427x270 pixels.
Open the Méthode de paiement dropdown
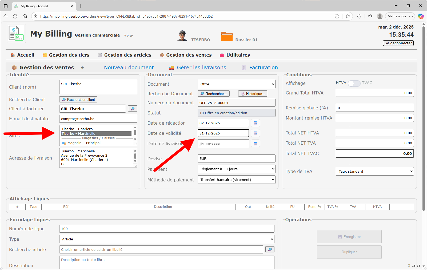pos(236,180)
